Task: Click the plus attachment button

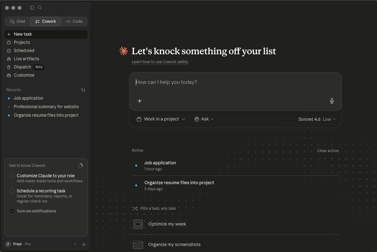Action: pos(140,101)
